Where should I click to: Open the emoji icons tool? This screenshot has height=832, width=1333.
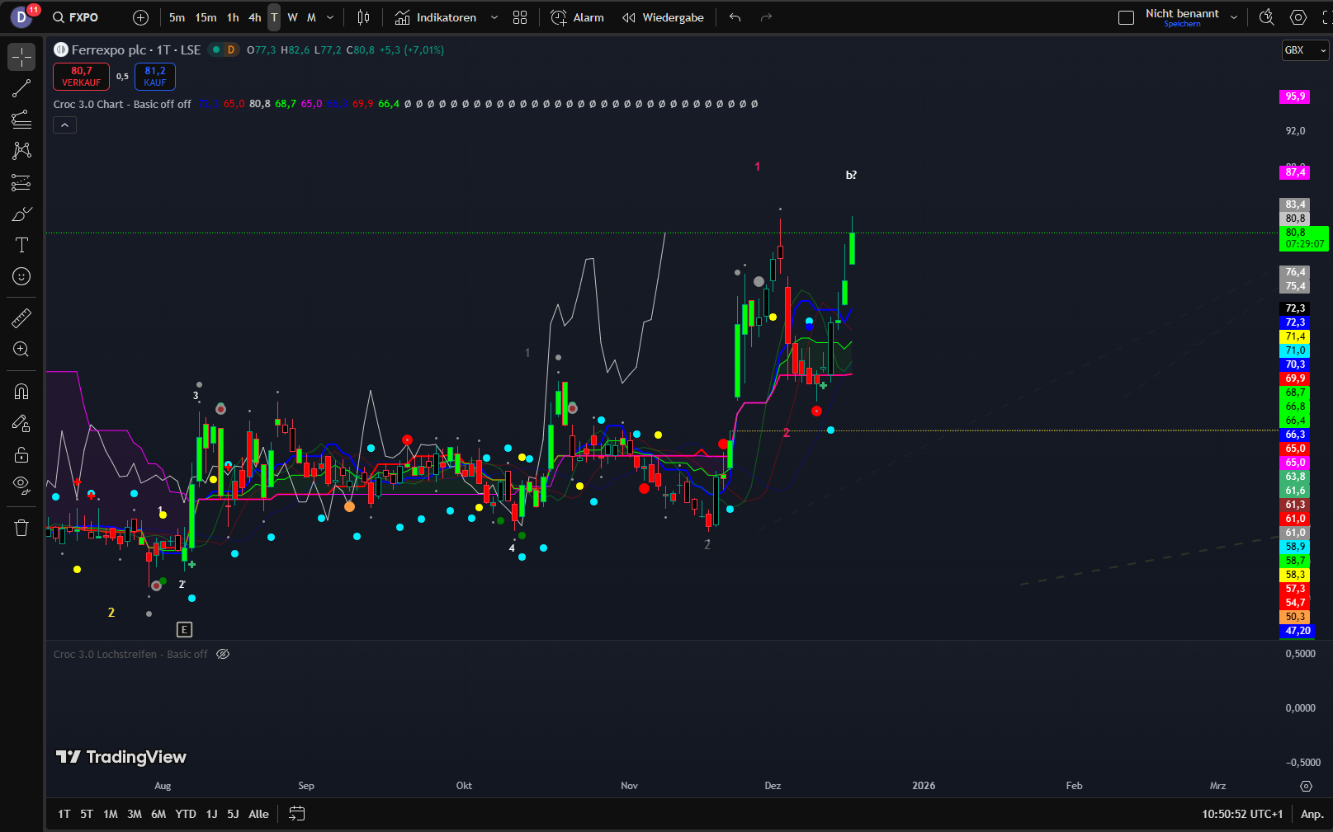tap(21, 276)
